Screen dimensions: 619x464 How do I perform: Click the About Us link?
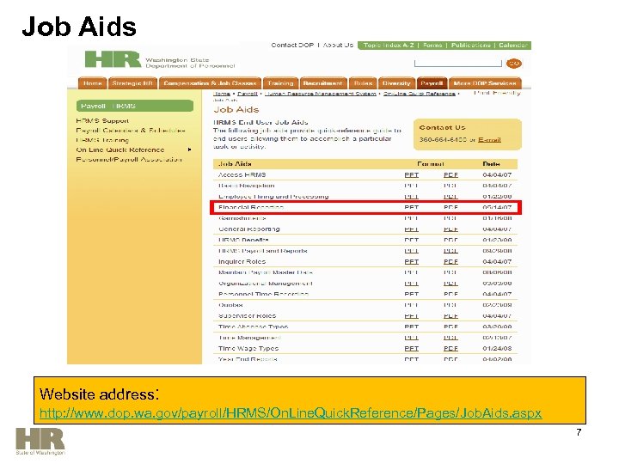338,45
